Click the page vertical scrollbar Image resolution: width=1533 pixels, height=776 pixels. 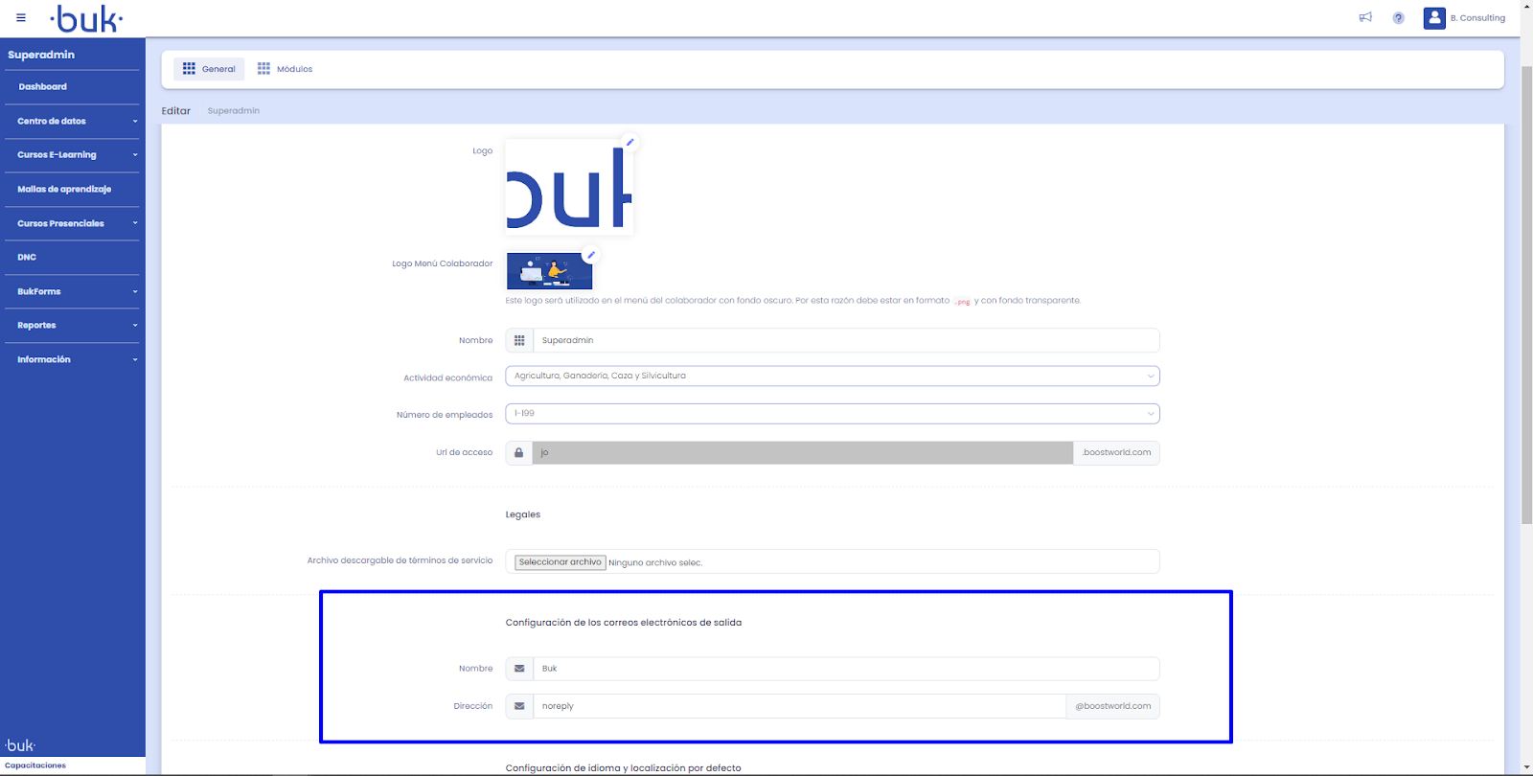[x=1526, y=287]
